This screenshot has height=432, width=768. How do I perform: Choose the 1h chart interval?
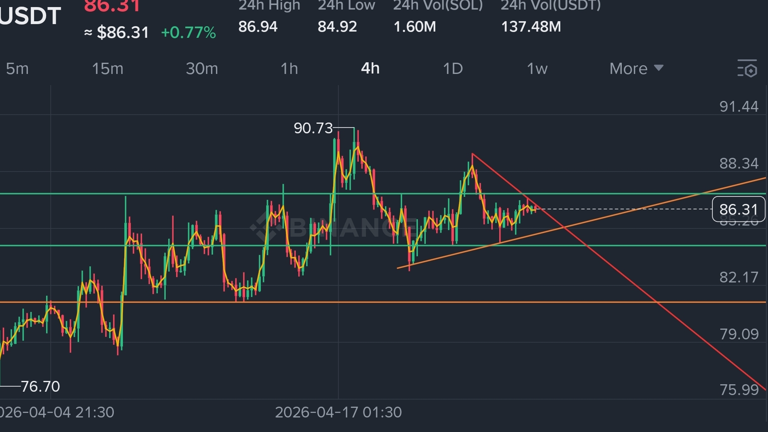tap(290, 69)
